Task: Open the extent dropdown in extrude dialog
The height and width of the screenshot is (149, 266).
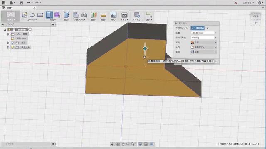Action: [x=204, y=52]
